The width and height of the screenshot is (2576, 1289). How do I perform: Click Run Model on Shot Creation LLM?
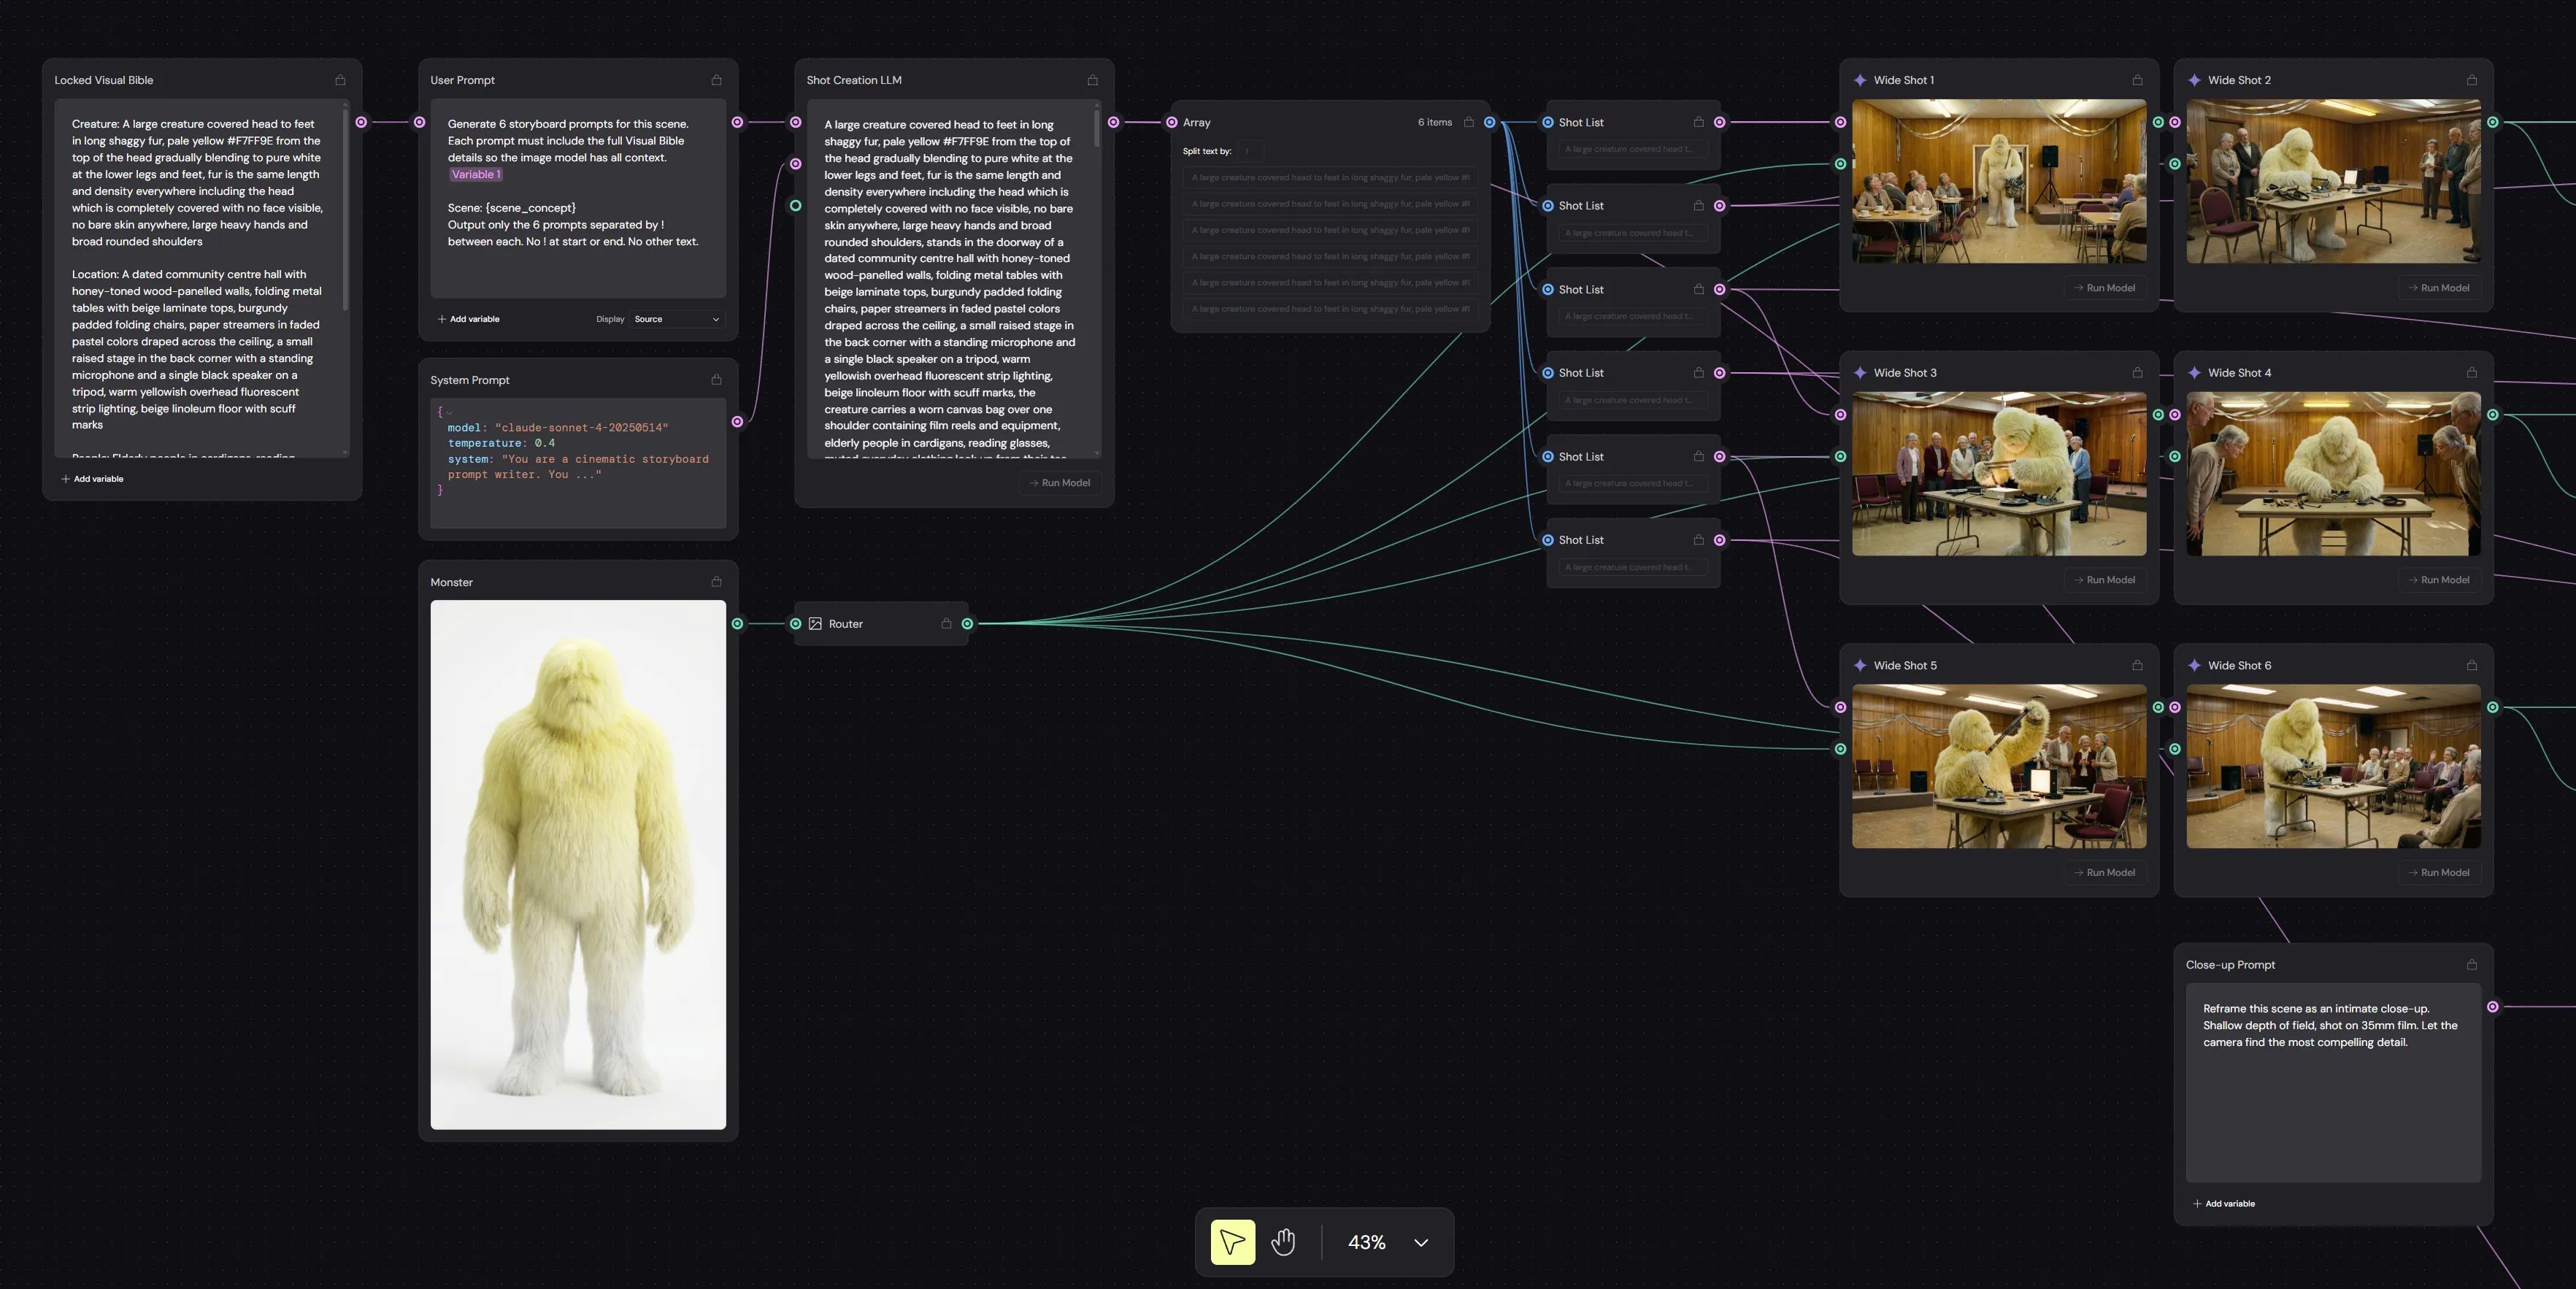[x=1059, y=483]
